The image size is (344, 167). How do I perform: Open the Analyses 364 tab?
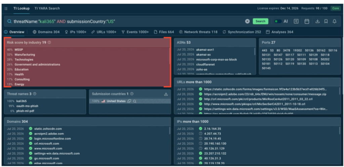pyautogui.click(x=280, y=32)
